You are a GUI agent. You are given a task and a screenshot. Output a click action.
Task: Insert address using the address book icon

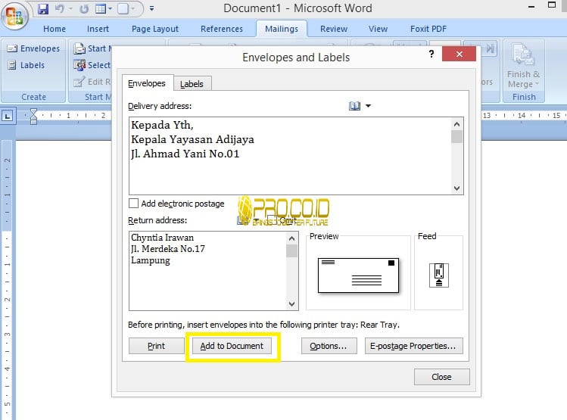354,106
